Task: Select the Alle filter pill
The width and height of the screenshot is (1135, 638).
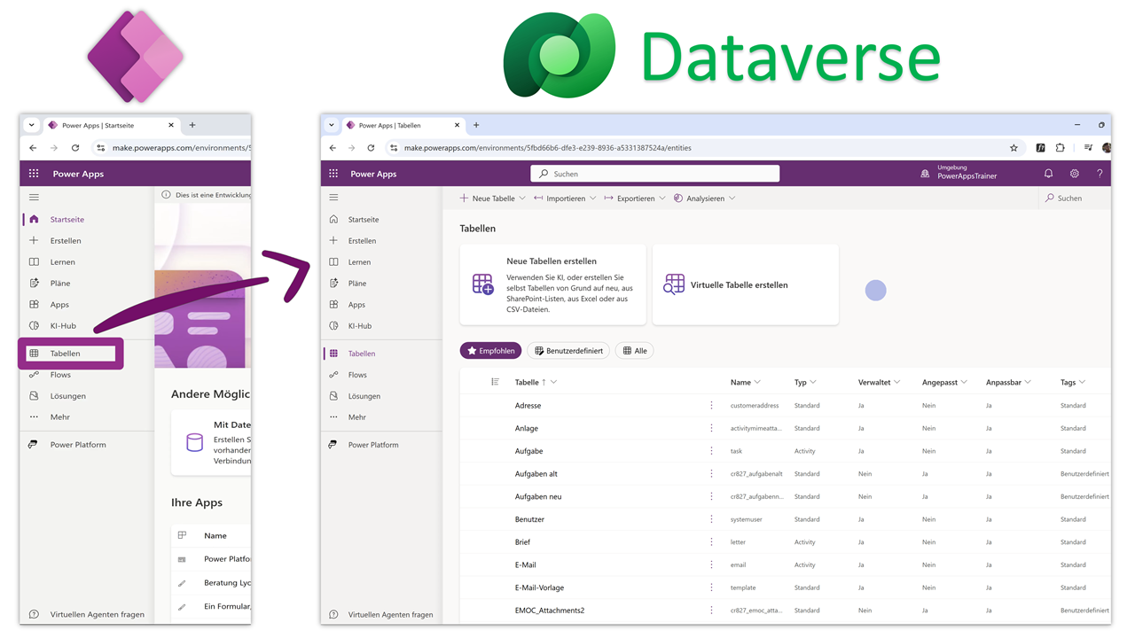Action: tap(635, 351)
